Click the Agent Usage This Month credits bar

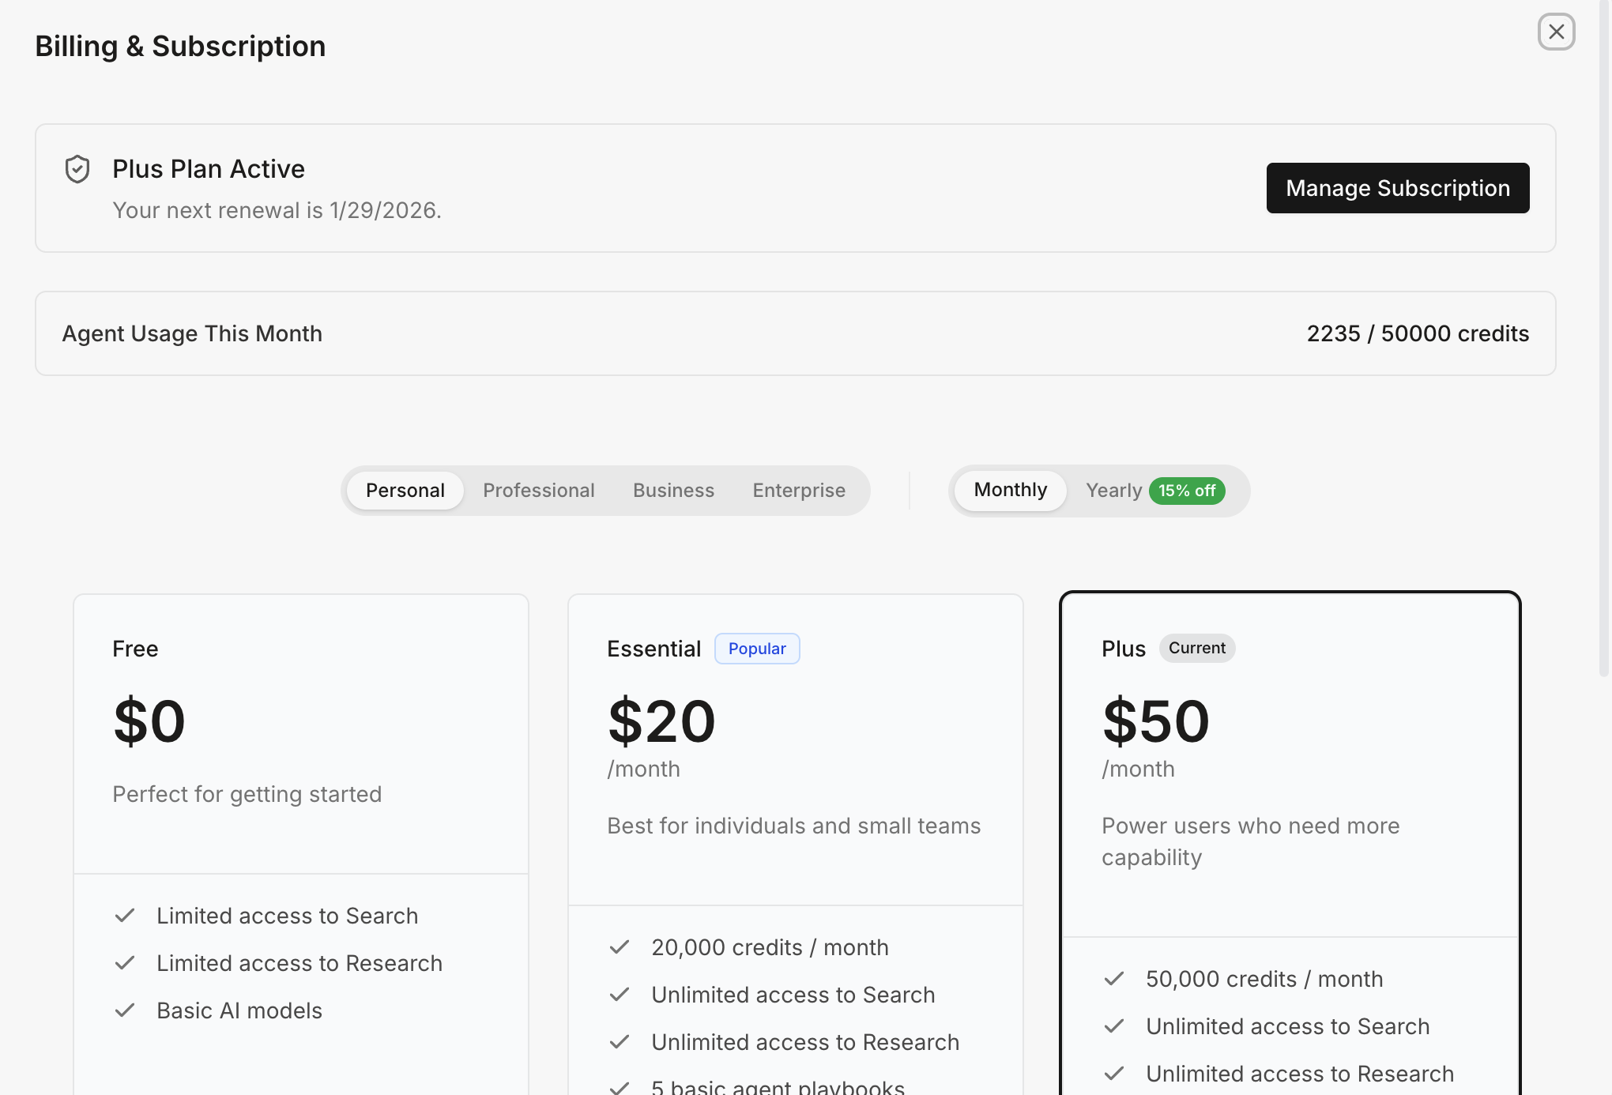pyautogui.click(x=795, y=333)
